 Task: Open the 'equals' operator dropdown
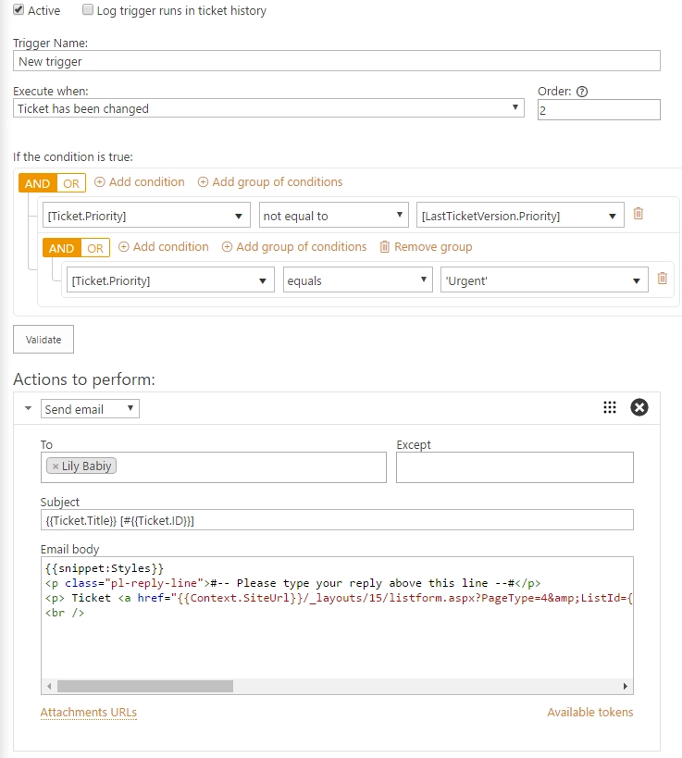[x=358, y=280]
